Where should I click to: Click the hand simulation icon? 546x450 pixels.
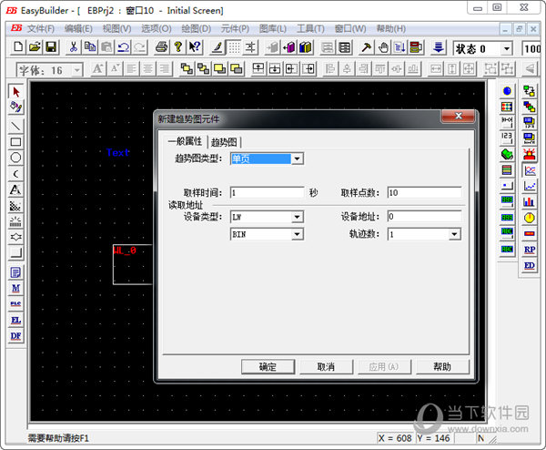383,47
